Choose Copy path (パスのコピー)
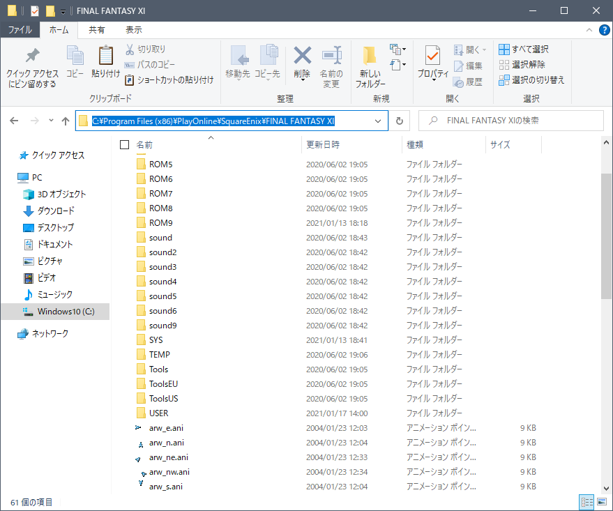The height and width of the screenshot is (511, 613). (x=150, y=64)
